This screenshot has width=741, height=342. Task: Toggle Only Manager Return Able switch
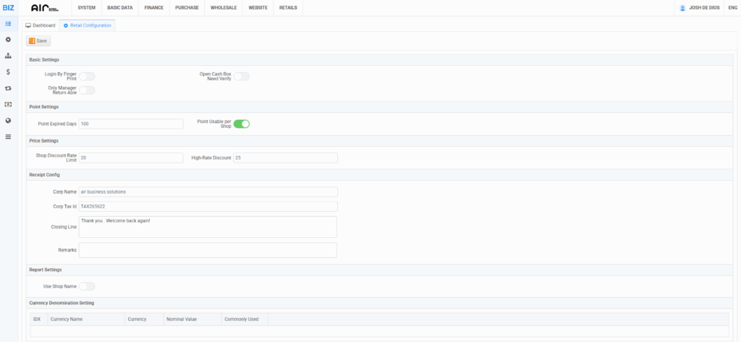(x=87, y=90)
